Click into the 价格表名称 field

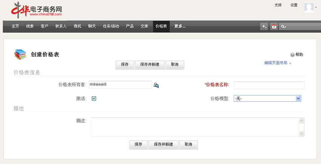pyautogui.click(x=269, y=85)
